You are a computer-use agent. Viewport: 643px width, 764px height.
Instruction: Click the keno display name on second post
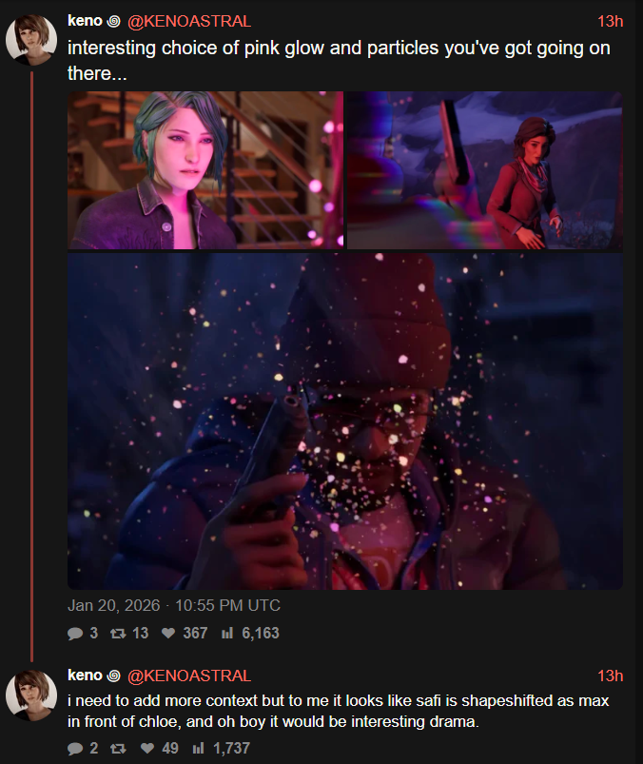[85, 676]
